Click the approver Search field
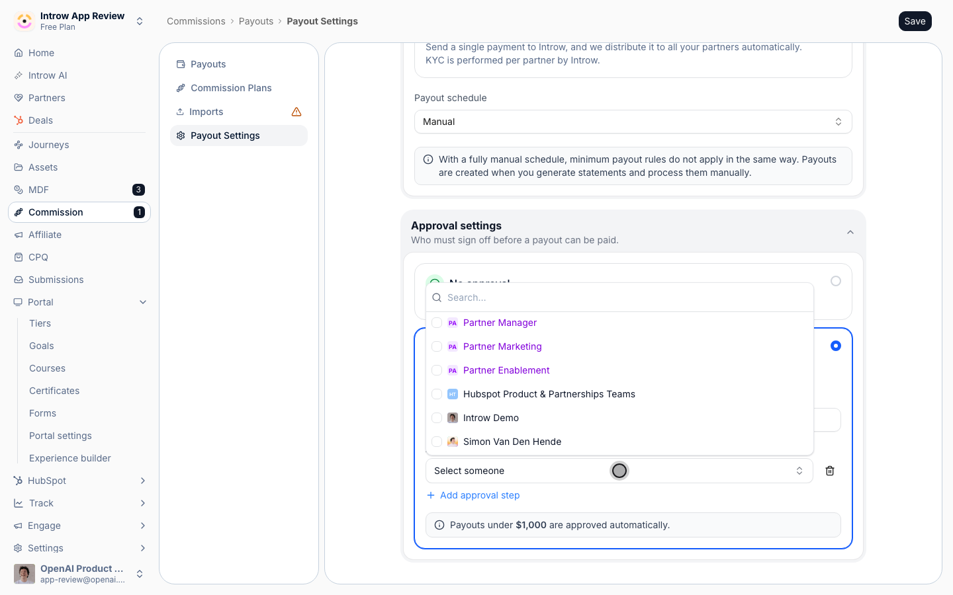 point(619,297)
